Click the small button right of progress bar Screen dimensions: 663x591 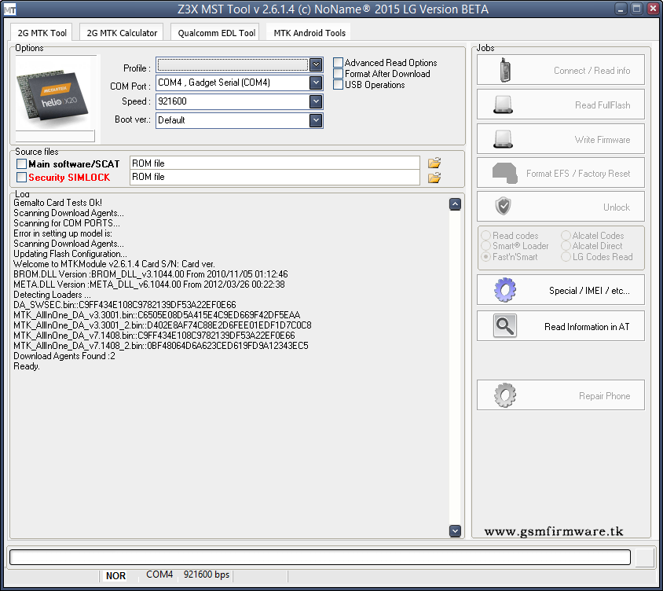tap(645, 557)
